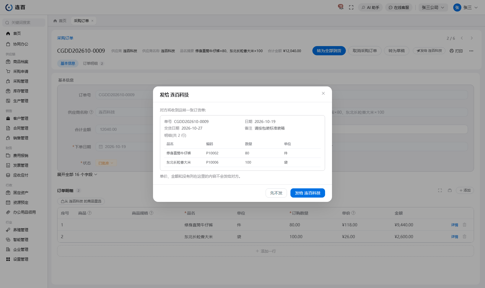
Task: Click the 连百 logo icon
Action: tap(9, 7)
